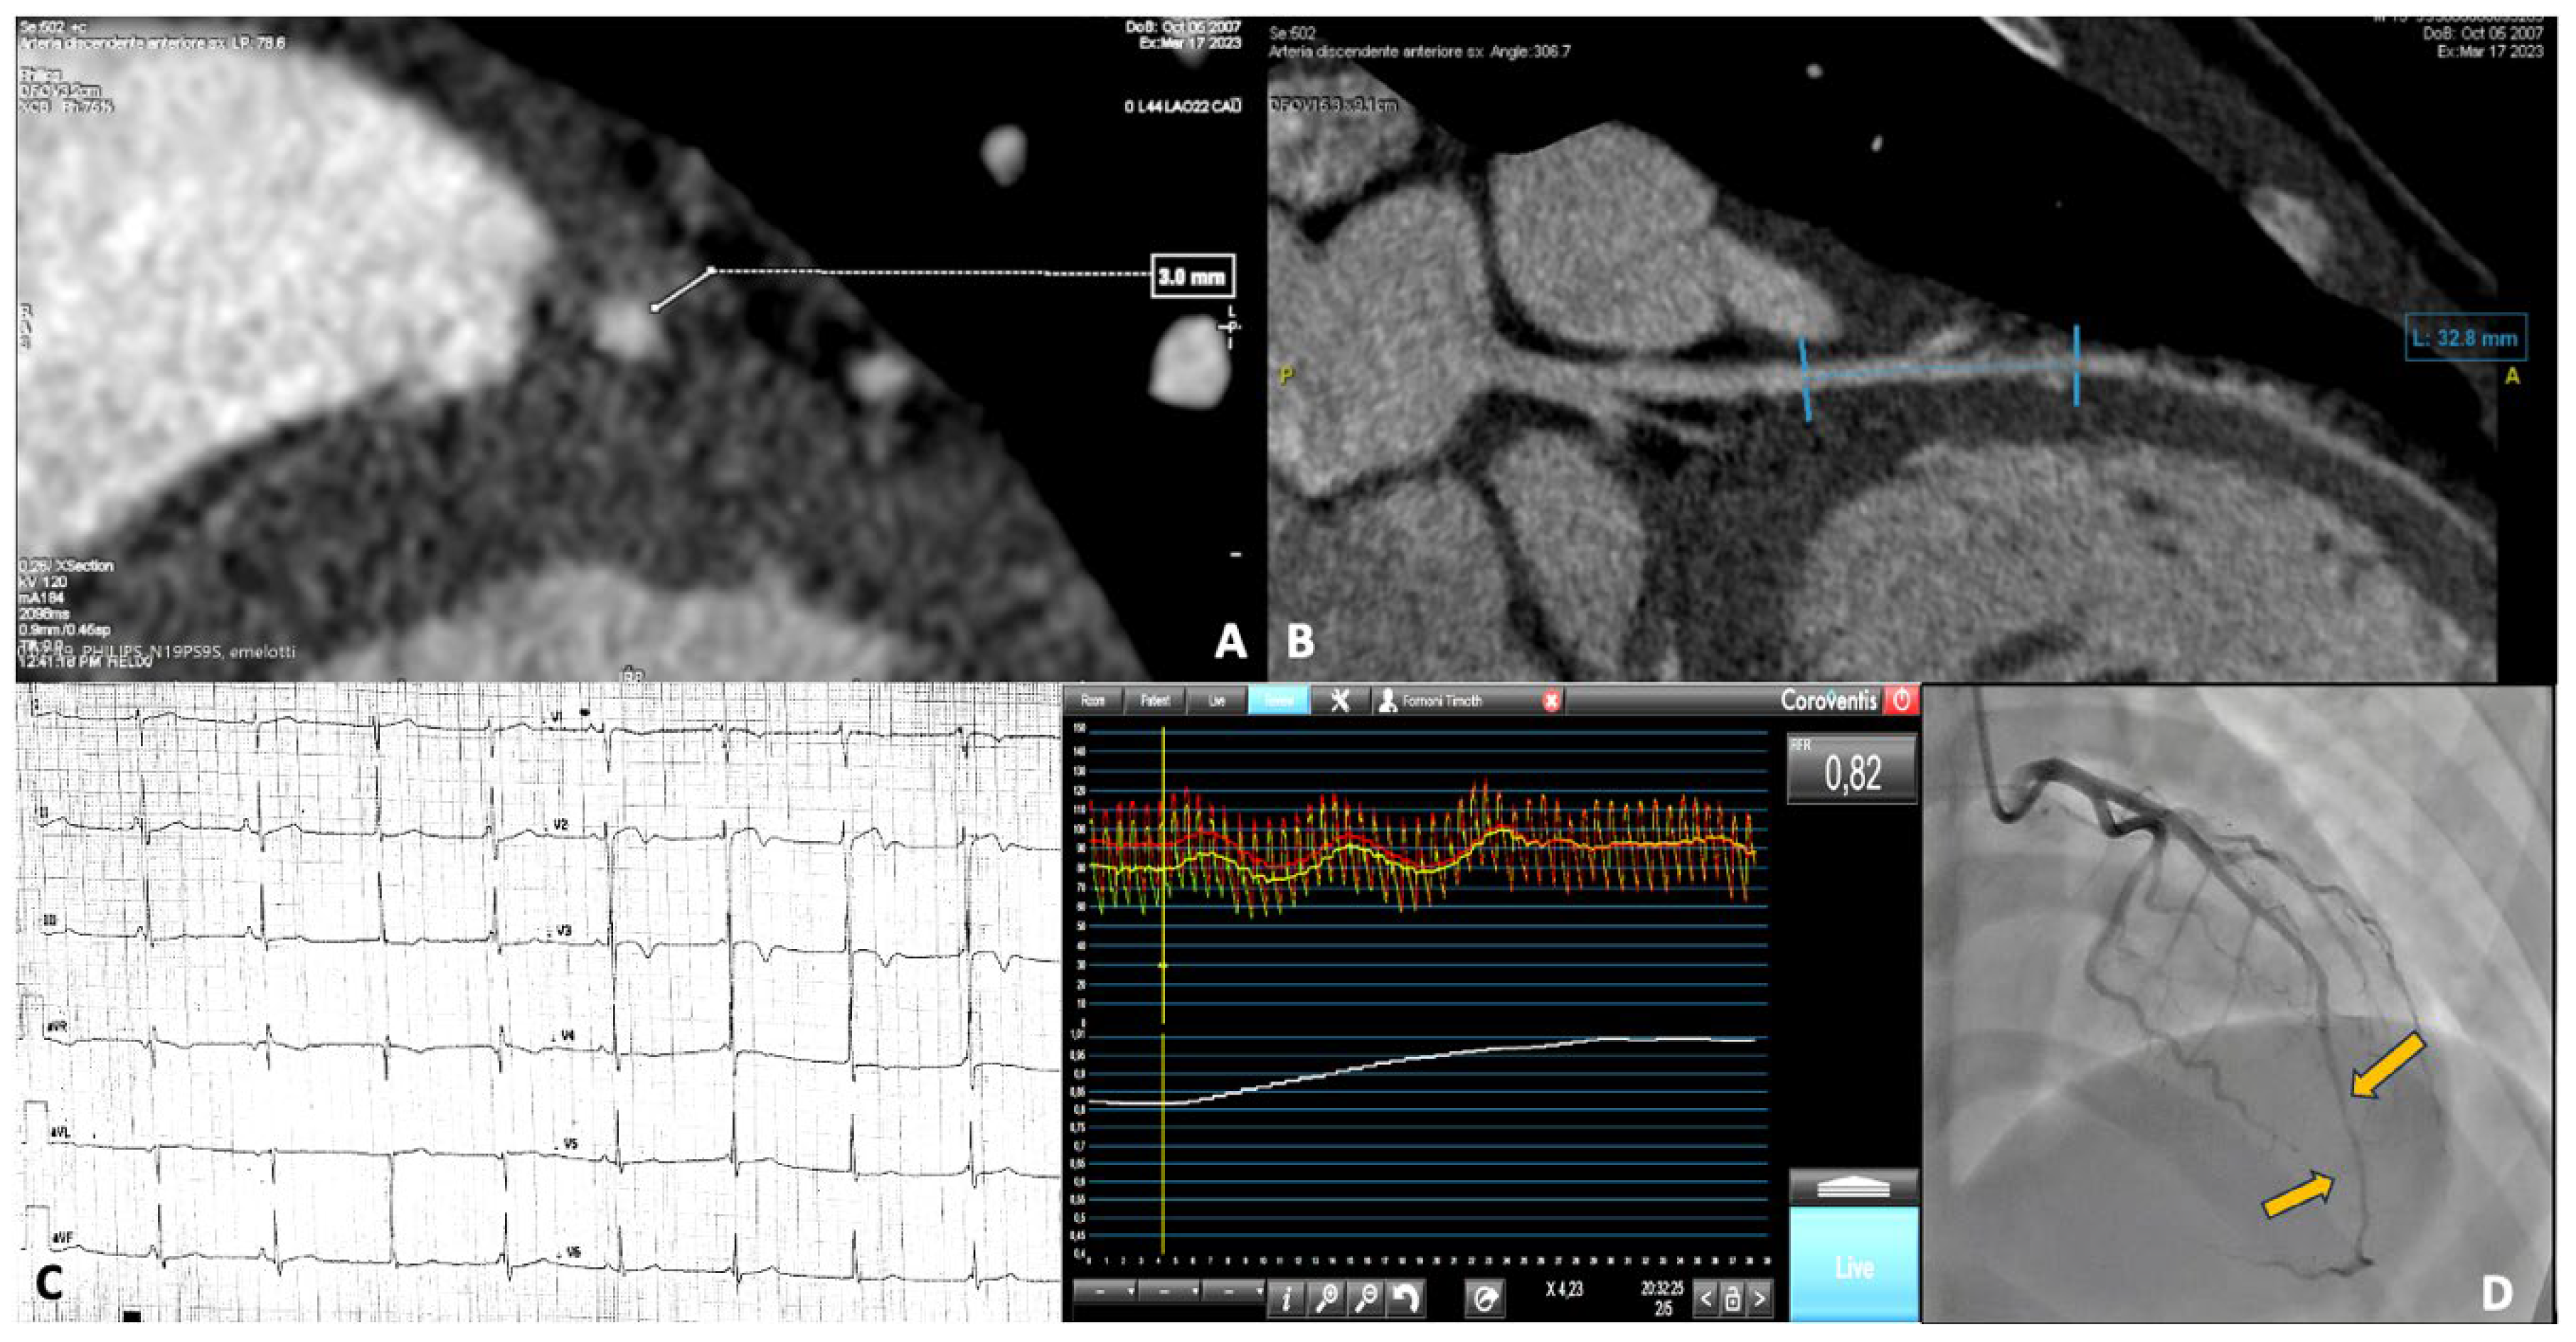2576x1342 pixels.
Task: Open the second dash dropdown
Action: pyautogui.click(x=1168, y=1292)
